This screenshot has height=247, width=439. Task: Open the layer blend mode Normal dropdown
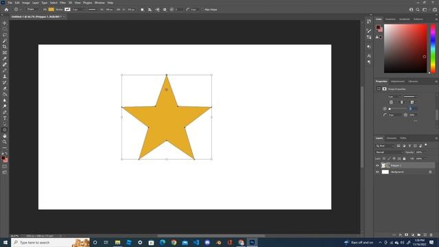pos(389,152)
